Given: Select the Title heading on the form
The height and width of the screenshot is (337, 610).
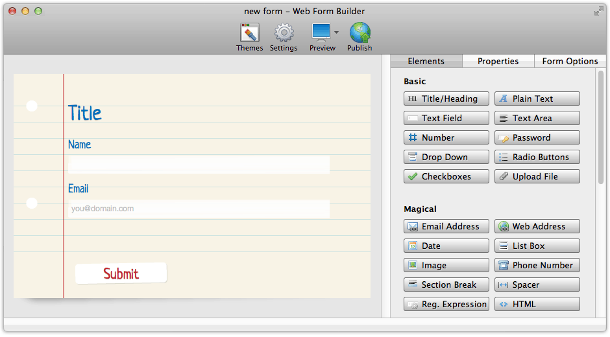Looking at the screenshot, I should pyautogui.click(x=85, y=113).
